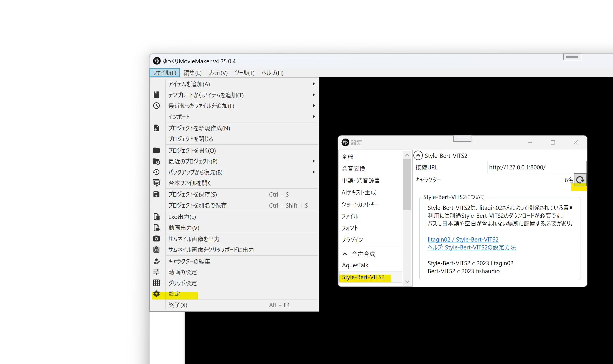Click the clock icon for recently used files
Viewport: 613px width, 364px height.
pos(156,106)
